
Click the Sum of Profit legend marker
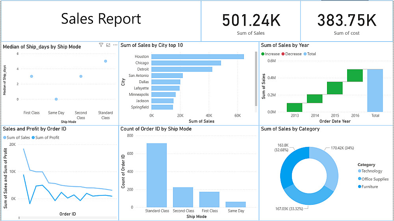point(33,137)
